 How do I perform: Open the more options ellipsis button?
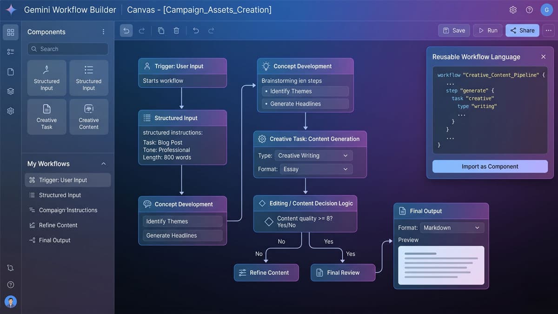(549, 30)
